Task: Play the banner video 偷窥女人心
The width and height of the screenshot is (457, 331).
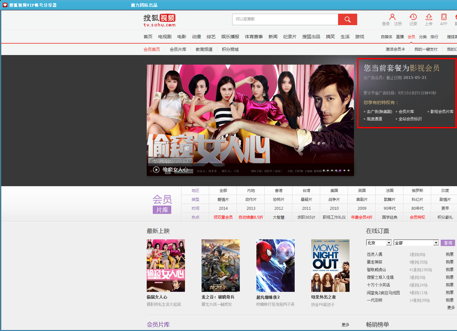Action: tap(156, 170)
